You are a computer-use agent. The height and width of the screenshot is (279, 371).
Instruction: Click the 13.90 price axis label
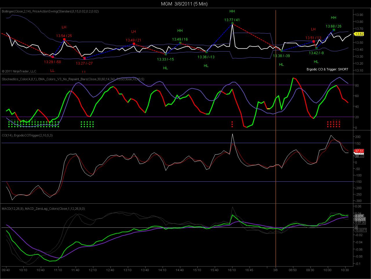[359, 15]
